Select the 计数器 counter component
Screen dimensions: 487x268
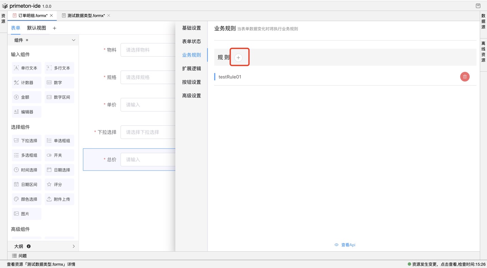(x=26, y=82)
